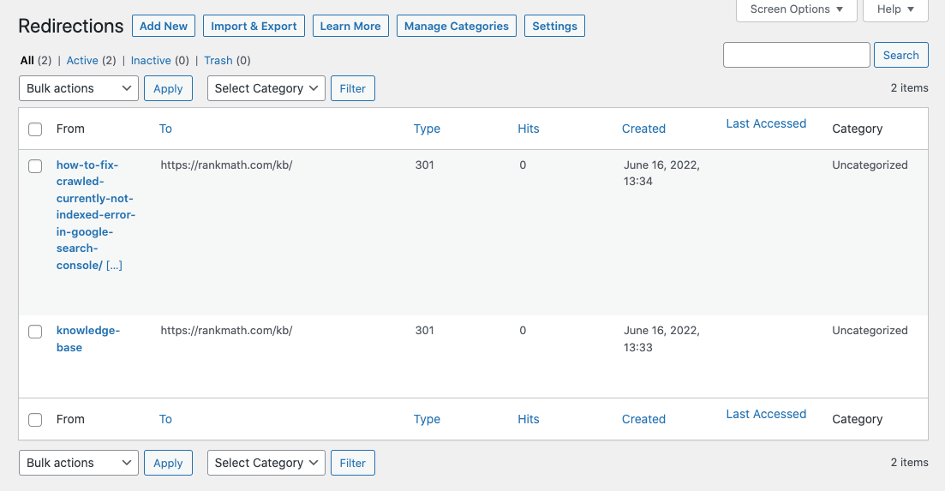Open the bottom Bulk actions dropdown
945x491 pixels.
[78, 463]
